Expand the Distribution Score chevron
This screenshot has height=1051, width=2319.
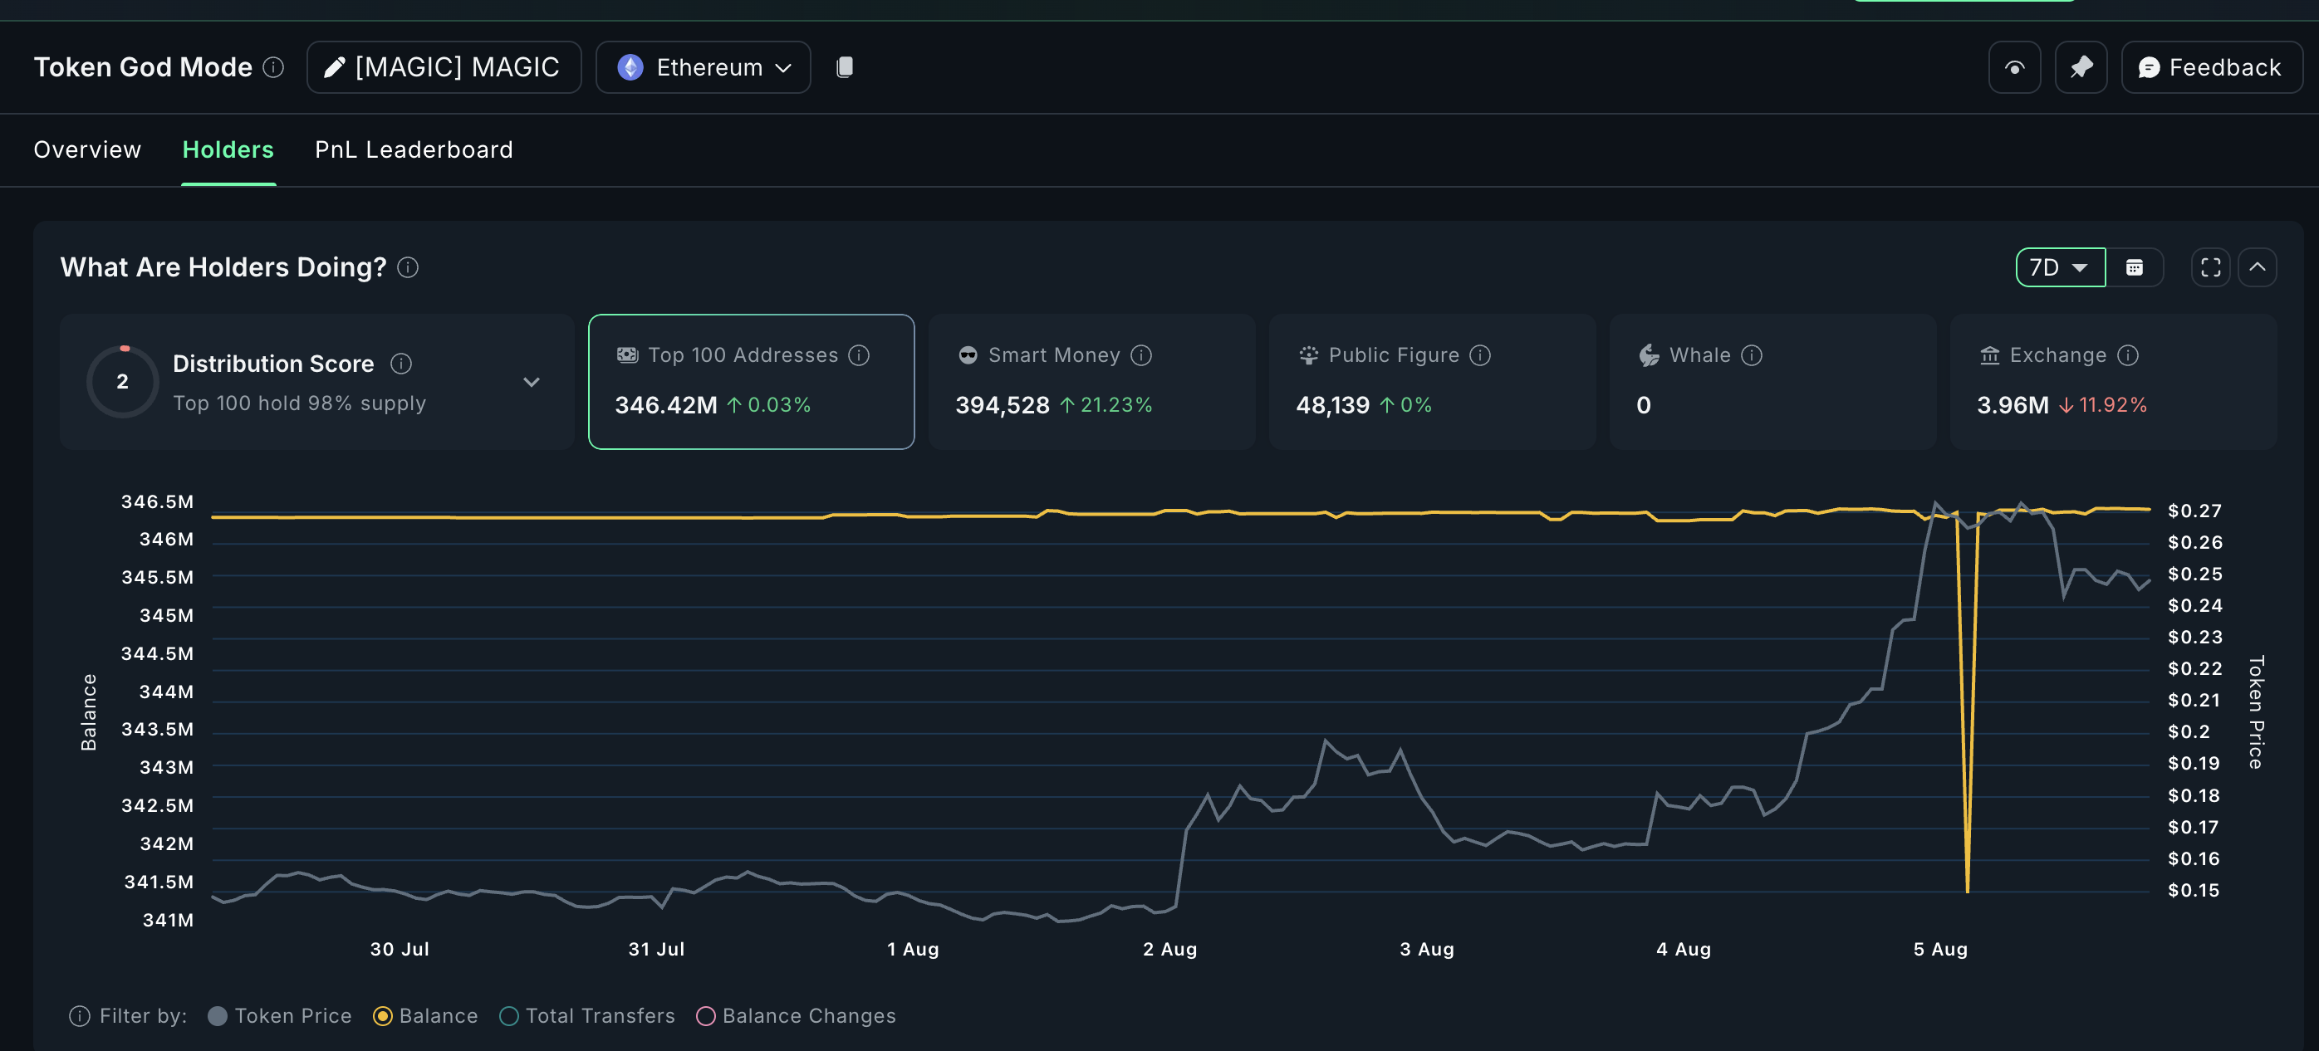pyautogui.click(x=531, y=382)
